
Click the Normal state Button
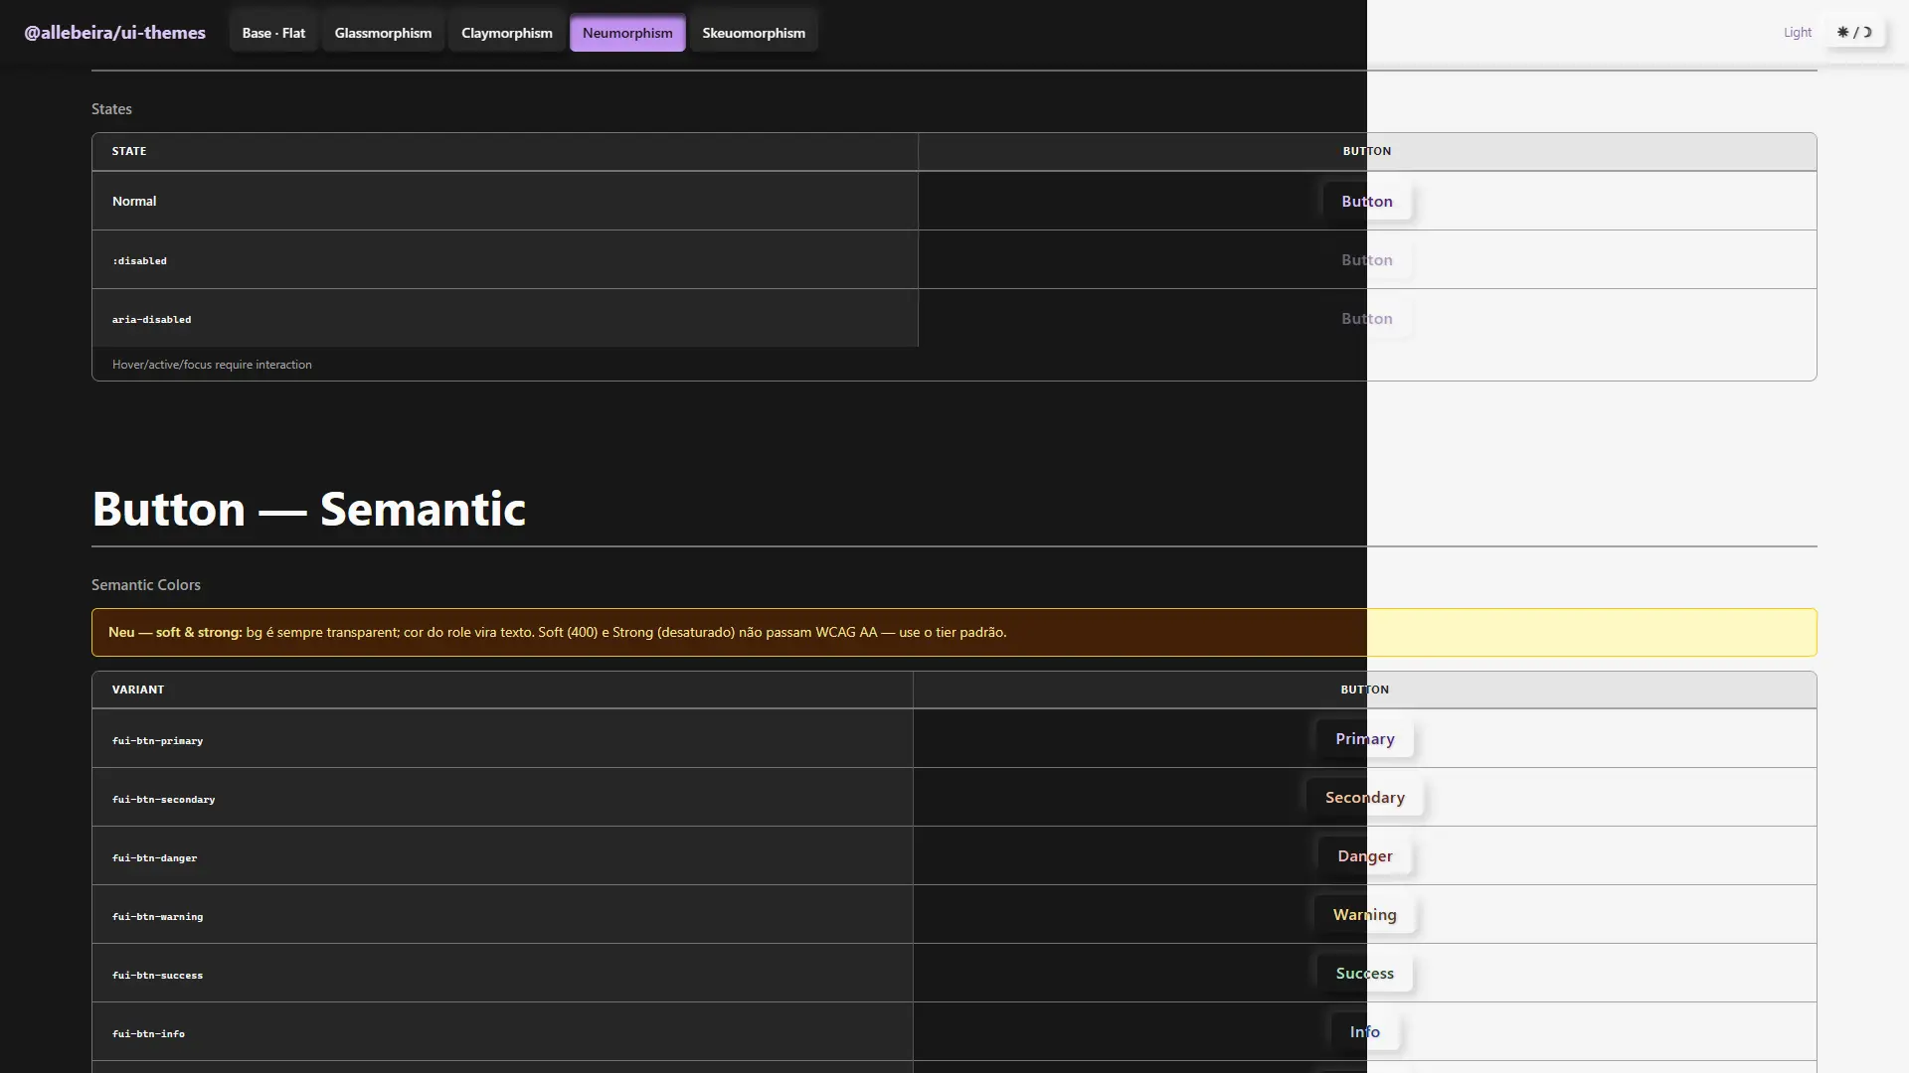pyautogui.click(x=1367, y=201)
